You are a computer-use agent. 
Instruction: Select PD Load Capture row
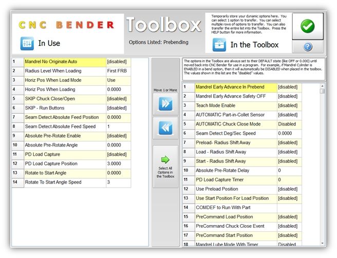click(x=71, y=154)
